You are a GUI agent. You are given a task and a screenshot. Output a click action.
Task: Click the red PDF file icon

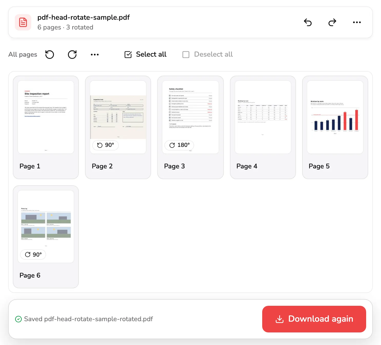pos(23,22)
